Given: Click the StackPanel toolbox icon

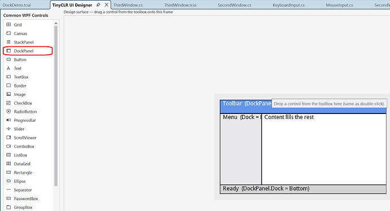Looking at the screenshot, I should (8, 42).
